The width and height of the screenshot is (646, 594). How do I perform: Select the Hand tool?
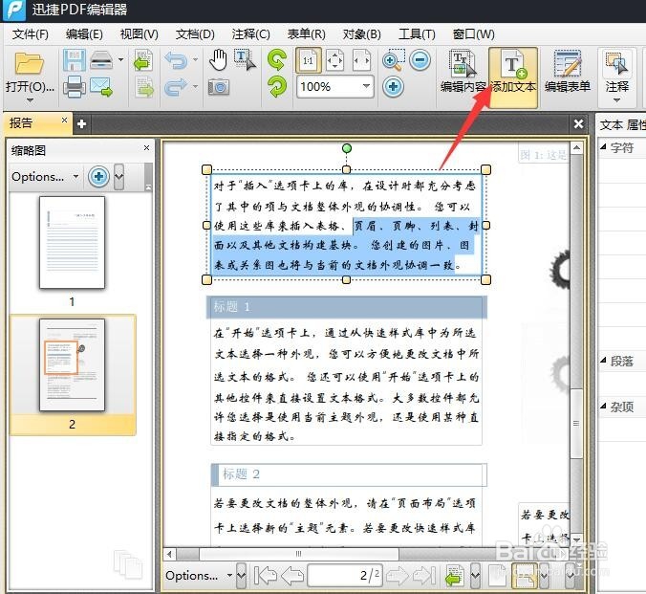pos(218,60)
